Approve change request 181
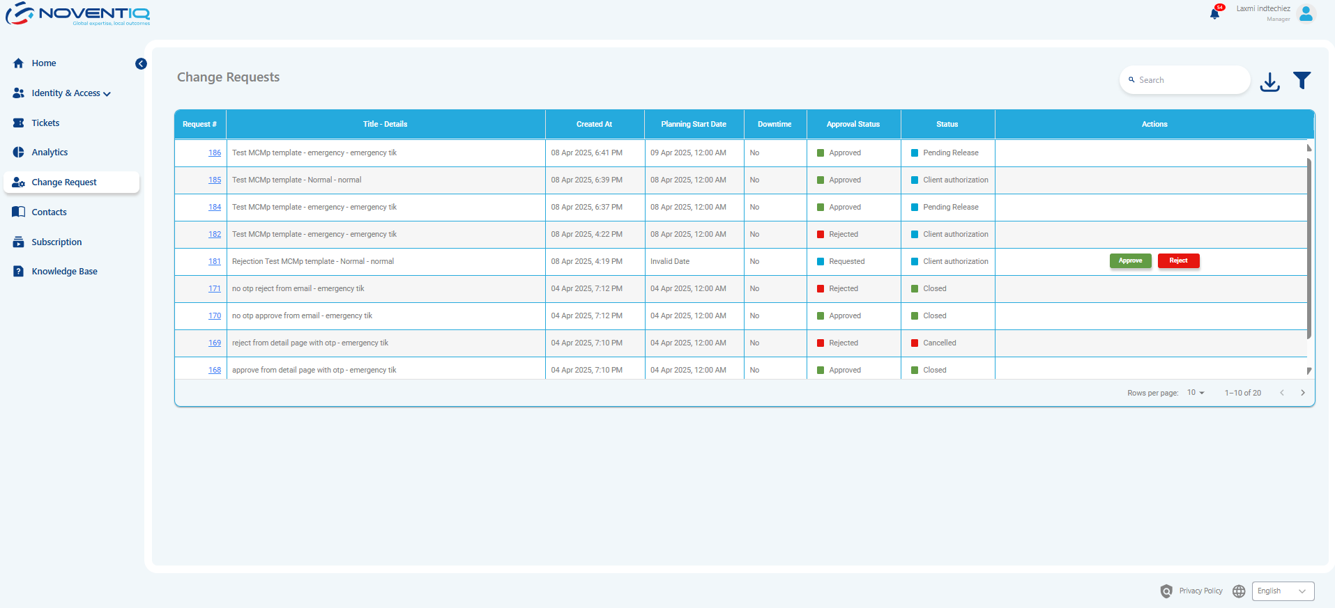1335x608 pixels. click(1130, 261)
